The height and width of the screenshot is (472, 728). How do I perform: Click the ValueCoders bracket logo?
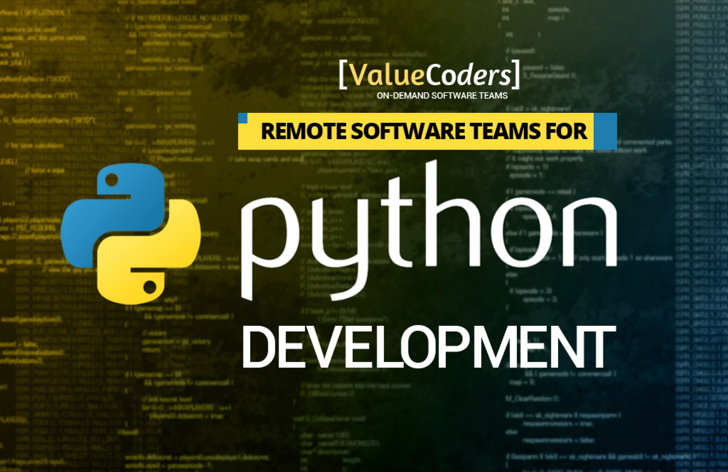pos(428,75)
